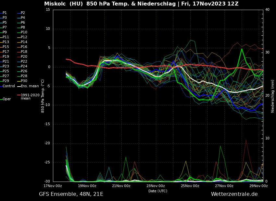Click the GFS Ensemble, 48N, 21E caption
Screen dimensions: 276x201
coord(71,194)
